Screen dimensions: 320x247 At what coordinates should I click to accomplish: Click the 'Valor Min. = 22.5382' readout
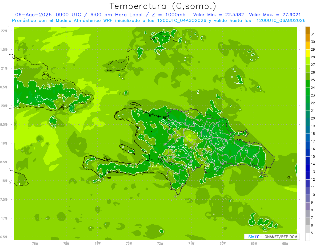(x=218, y=15)
